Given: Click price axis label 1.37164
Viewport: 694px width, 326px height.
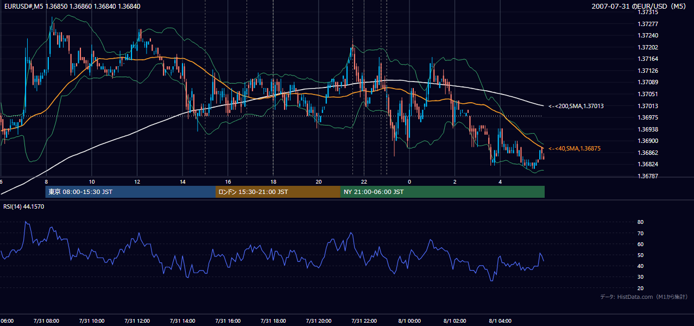Looking at the screenshot, I should coord(648,59).
